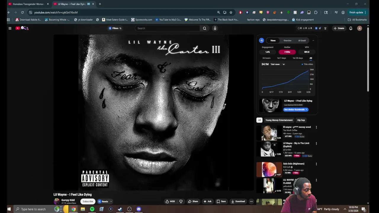Select the All time range
Viewport: 379px width, 213px height.
(x=311, y=58)
